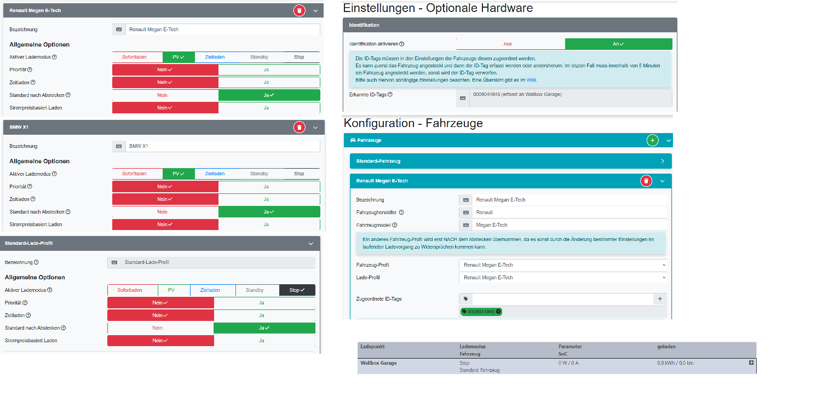Image resolution: width=817 pixels, height=408 pixels.
Task: Click the Fahrzeughersteller input field
Action: tap(569, 212)
